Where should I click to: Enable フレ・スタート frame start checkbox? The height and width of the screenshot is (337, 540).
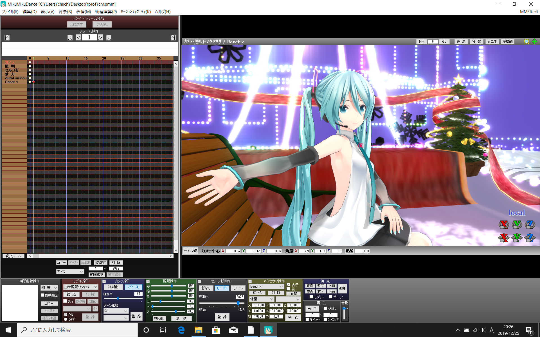point(307,319)
